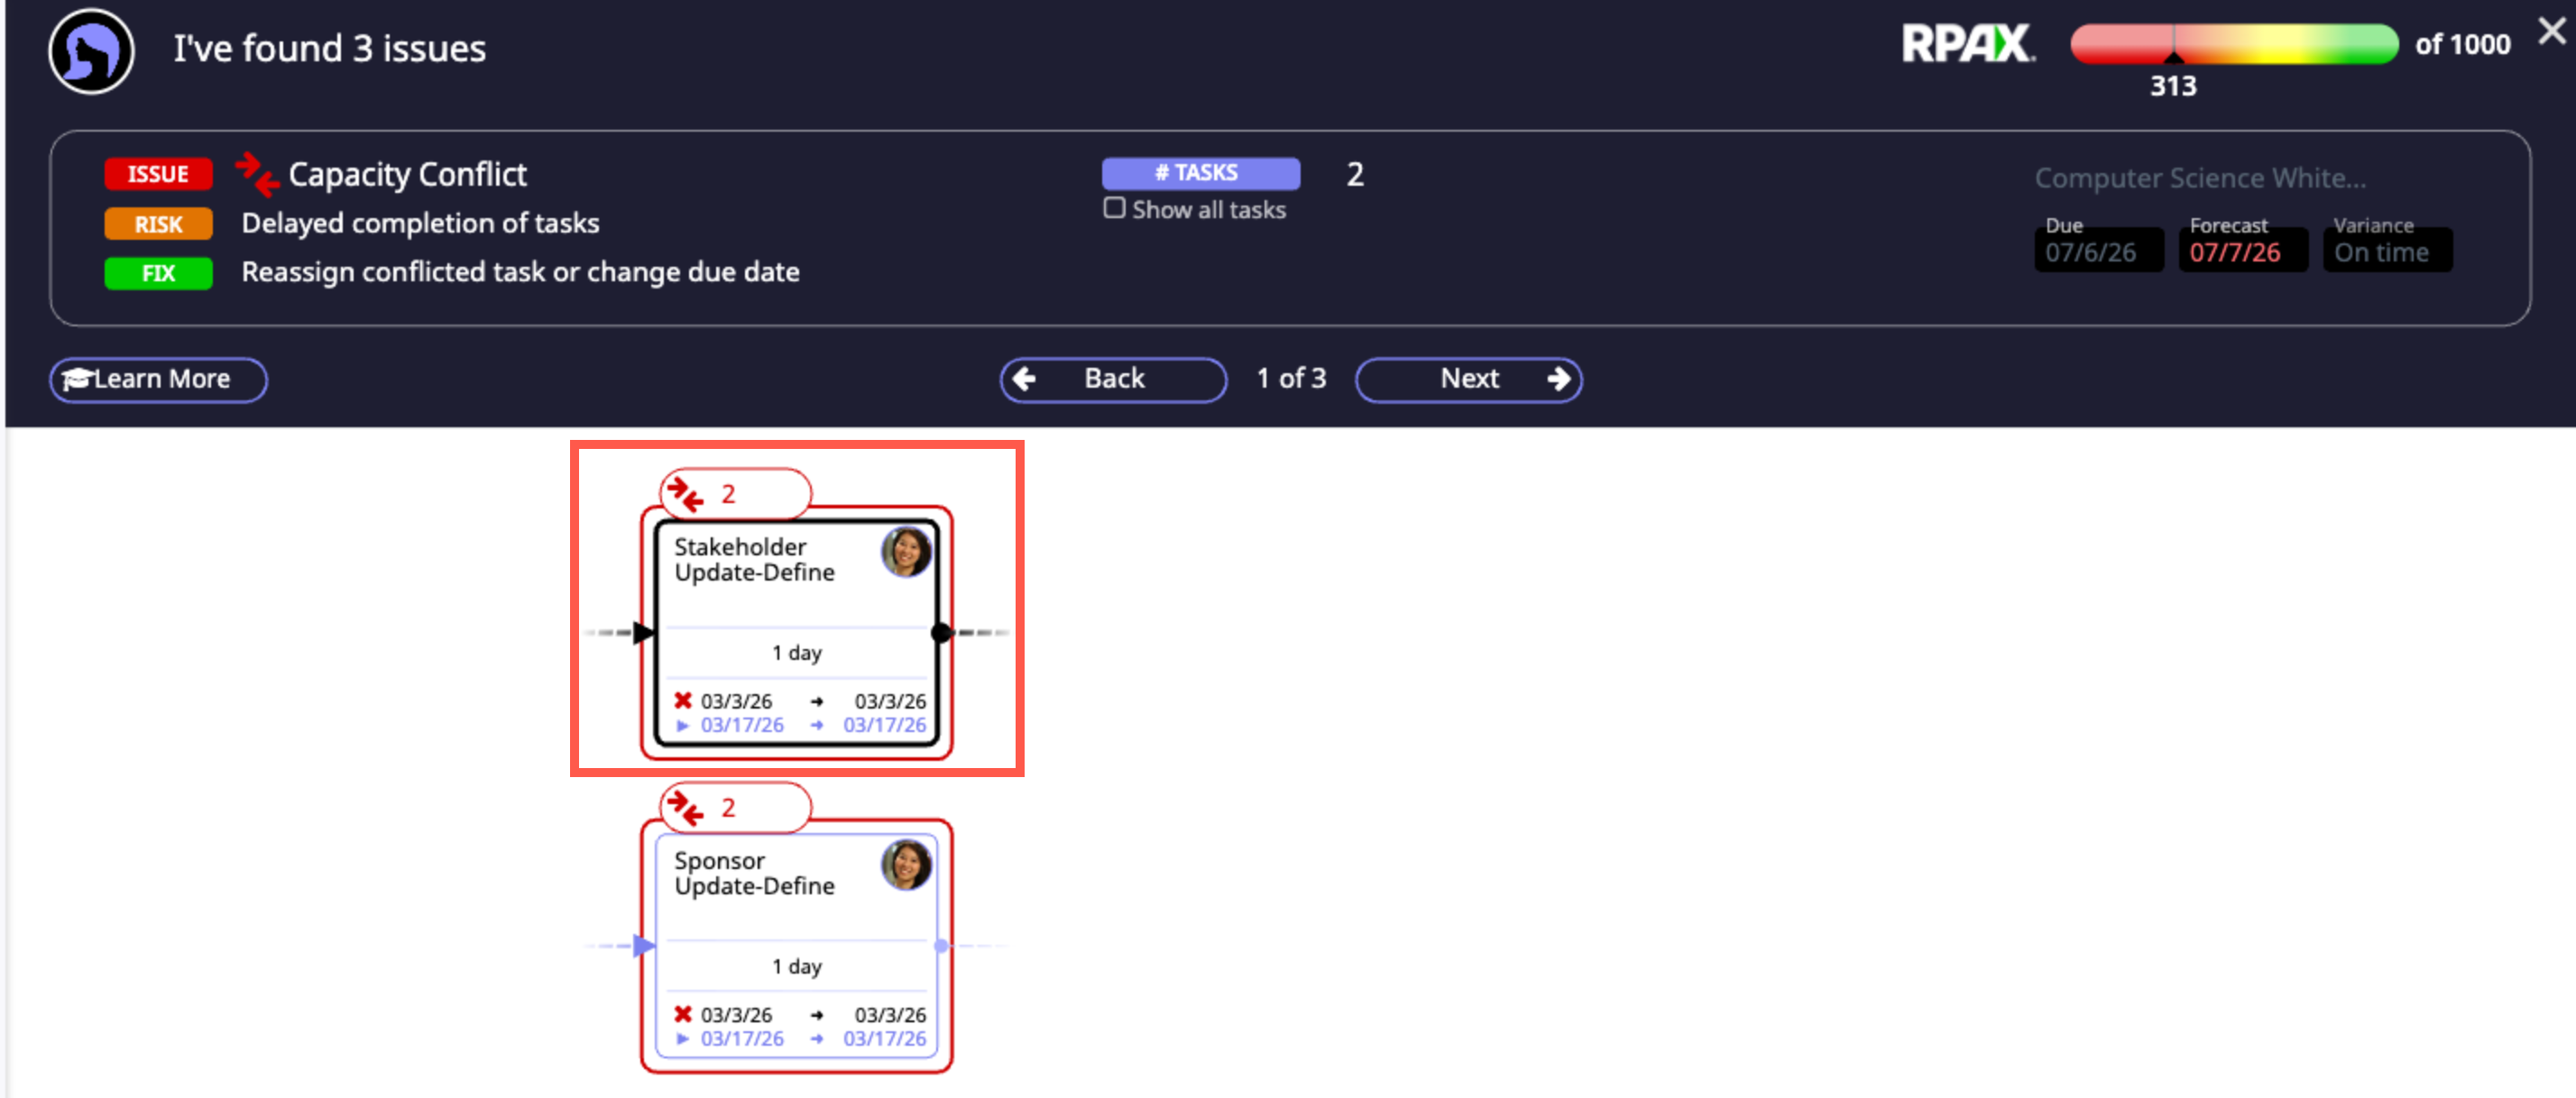Enable the Show all tasks checkbox
This screenshot has height=1098, width=2576.
(x=1114, y=209)
